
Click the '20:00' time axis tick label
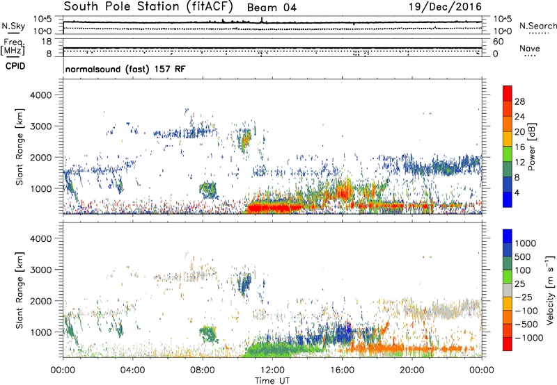click(411, 370)
